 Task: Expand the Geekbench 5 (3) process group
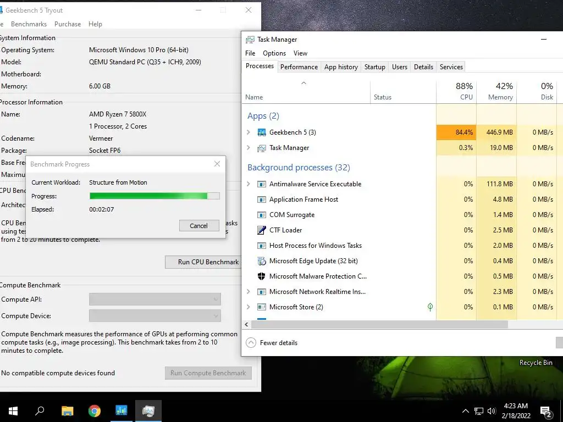(x=248, y=132)
